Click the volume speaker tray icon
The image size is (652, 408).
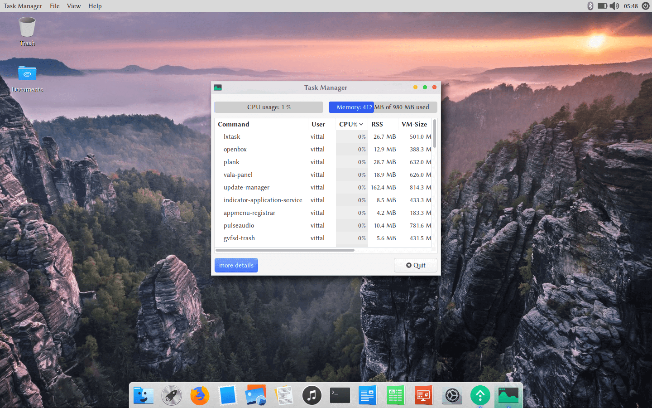coord(614,6)
